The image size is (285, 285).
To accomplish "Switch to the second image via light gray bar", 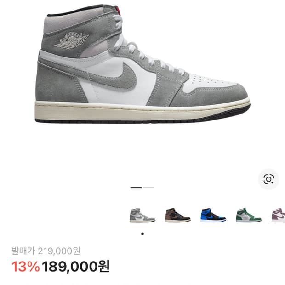I will click(x=148, y=188).
